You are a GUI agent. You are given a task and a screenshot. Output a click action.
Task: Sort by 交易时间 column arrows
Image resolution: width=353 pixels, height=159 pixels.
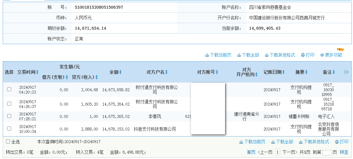point(37,72)
